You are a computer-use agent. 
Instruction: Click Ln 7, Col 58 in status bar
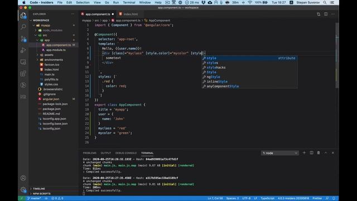215,199
